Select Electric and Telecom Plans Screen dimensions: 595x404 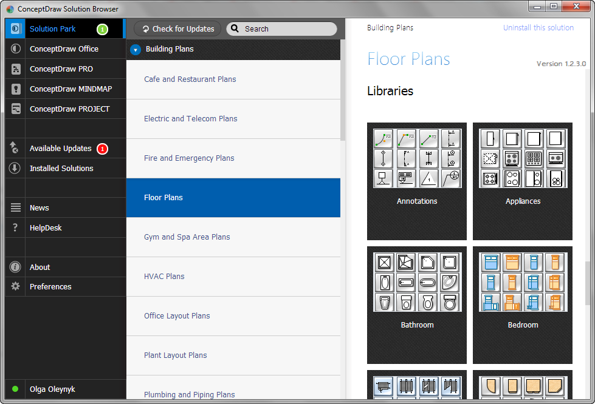point(233,119)
